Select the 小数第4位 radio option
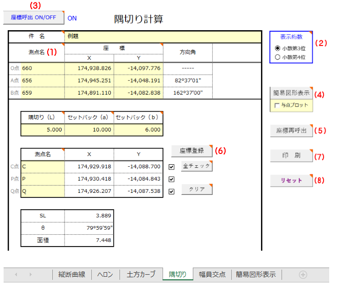341x287 pixels. (277, 57)
